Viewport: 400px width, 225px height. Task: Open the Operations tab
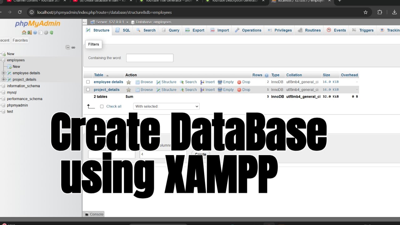pyautogui.click(x=248, y=30)
